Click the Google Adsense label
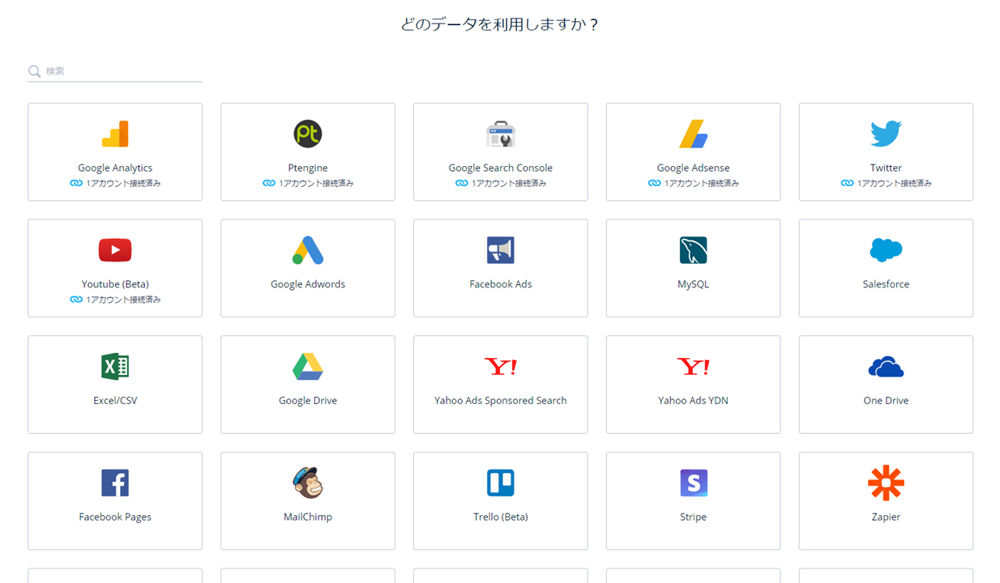Image resolution: width=1000 pixels, height=583 pixels. 694,168
